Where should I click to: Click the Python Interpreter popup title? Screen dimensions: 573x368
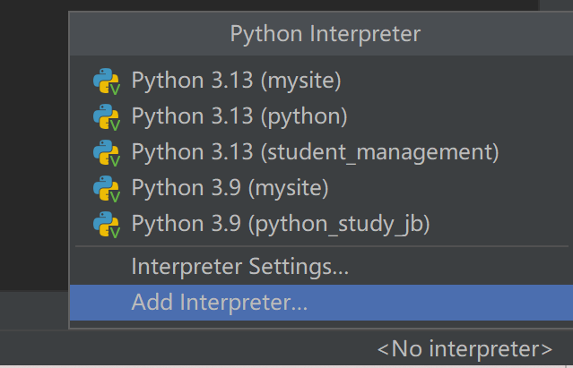tap(325, 34)
